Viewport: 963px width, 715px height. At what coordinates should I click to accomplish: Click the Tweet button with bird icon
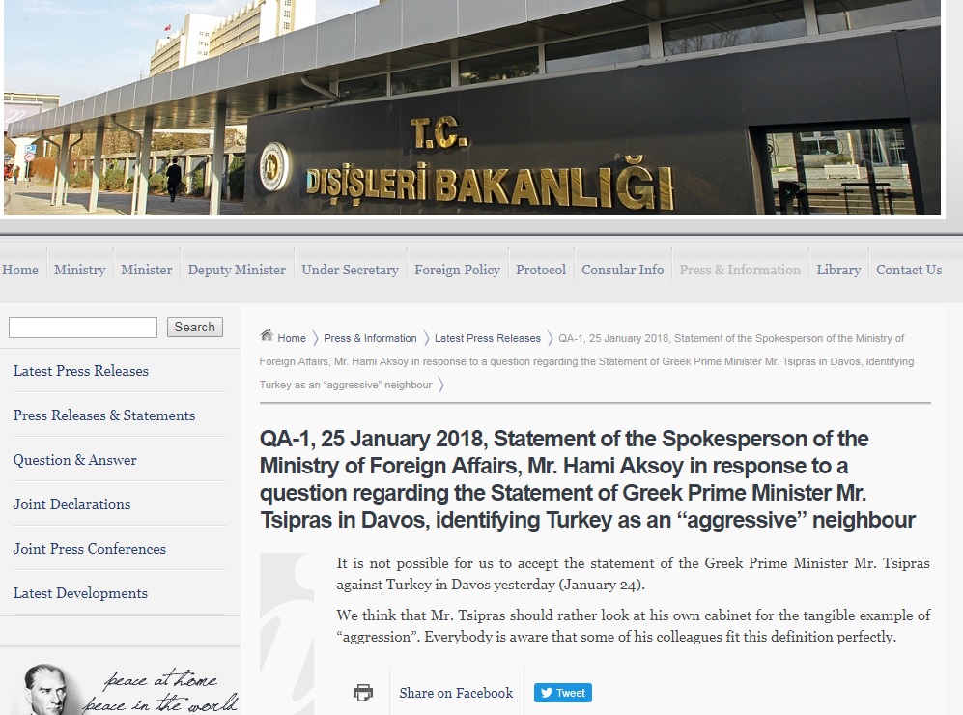tap(562, 693)
